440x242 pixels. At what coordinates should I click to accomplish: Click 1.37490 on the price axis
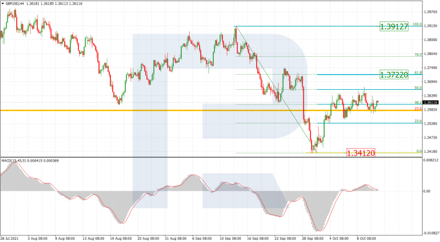(431, 68)
